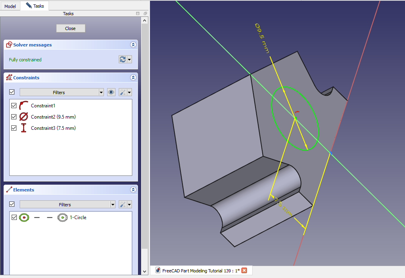Toggle the 1-Circle element checkbox
Image resolution: width=405 pixels, height=278 pixels.
[14, 218]
